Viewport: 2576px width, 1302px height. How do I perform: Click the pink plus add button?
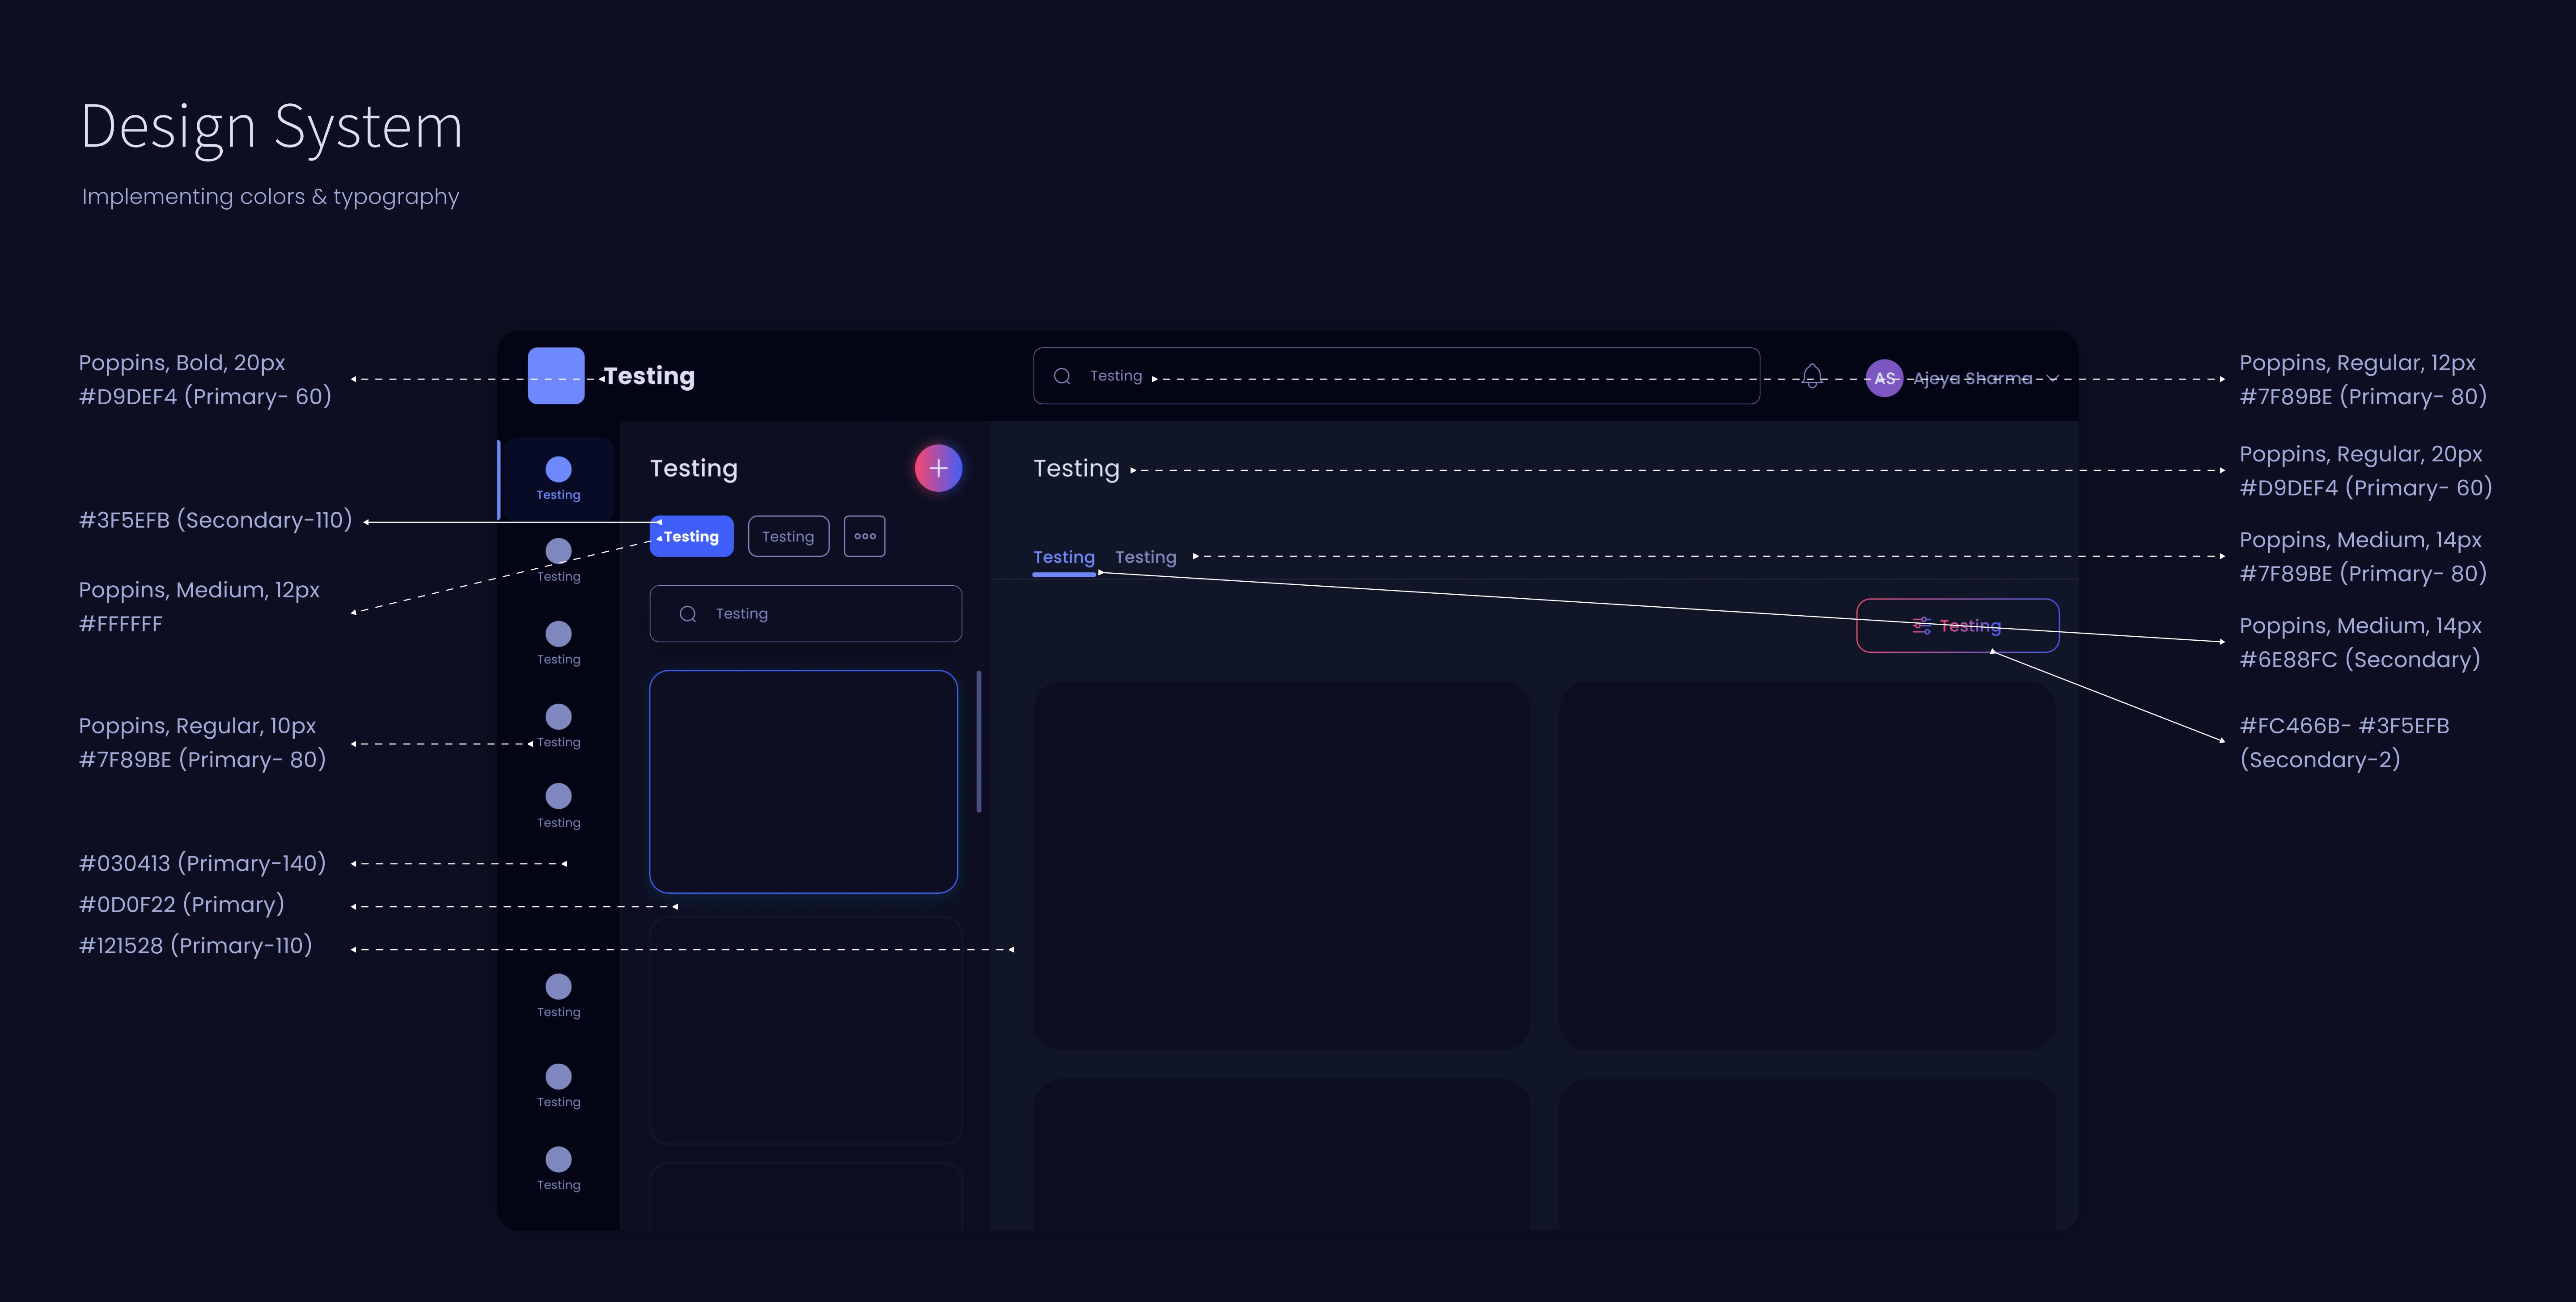click(938, 468)
